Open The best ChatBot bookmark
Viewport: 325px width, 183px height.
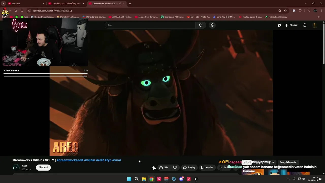[x=42, y=17]
